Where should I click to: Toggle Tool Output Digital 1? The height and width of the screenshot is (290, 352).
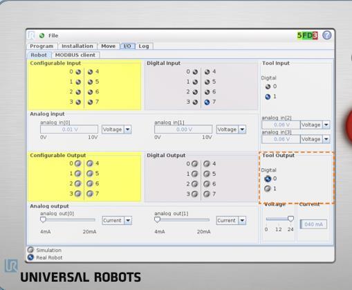[x=268, y=189]
